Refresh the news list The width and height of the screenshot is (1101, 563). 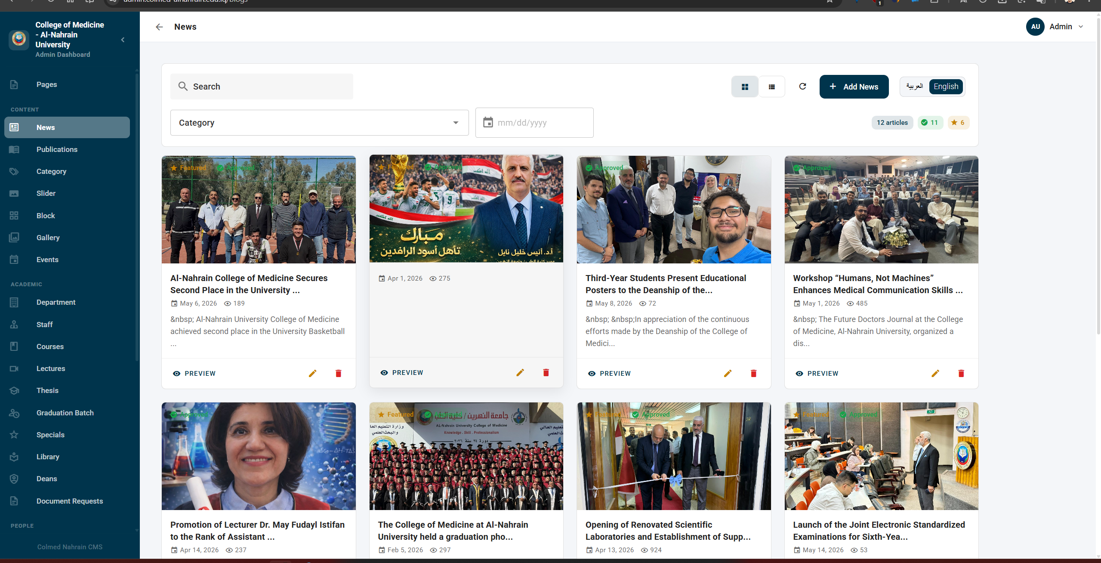[802, 87]
